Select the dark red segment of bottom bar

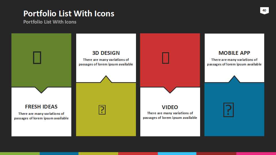[216, 153]
